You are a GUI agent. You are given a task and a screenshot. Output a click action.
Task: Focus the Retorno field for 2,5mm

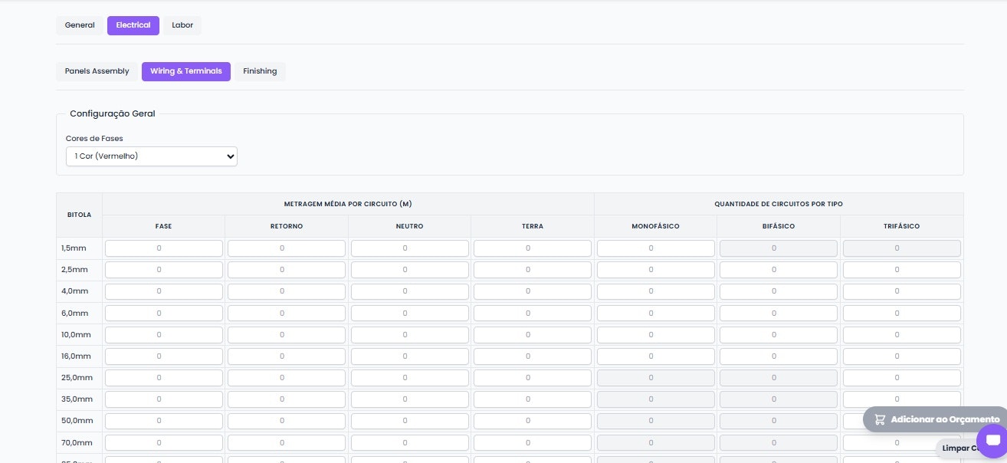pos(287,270)
